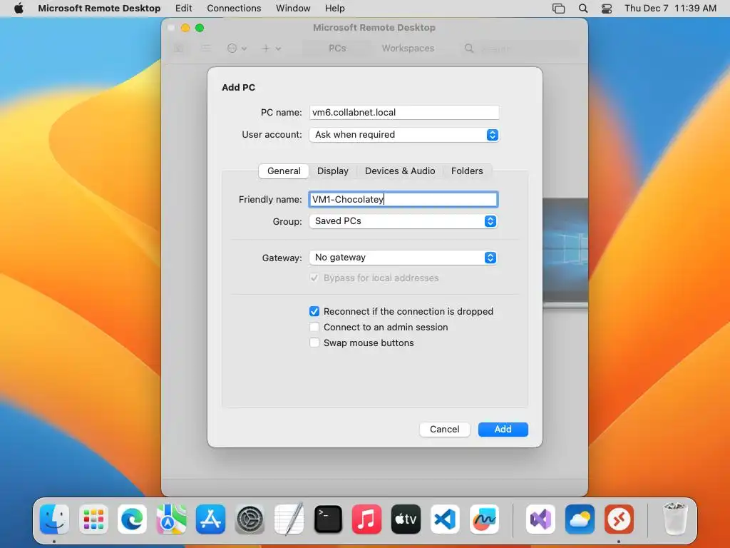Open the User account dropdown
Viewport: 730px width, 548px height.
click(x=404, y=135)
